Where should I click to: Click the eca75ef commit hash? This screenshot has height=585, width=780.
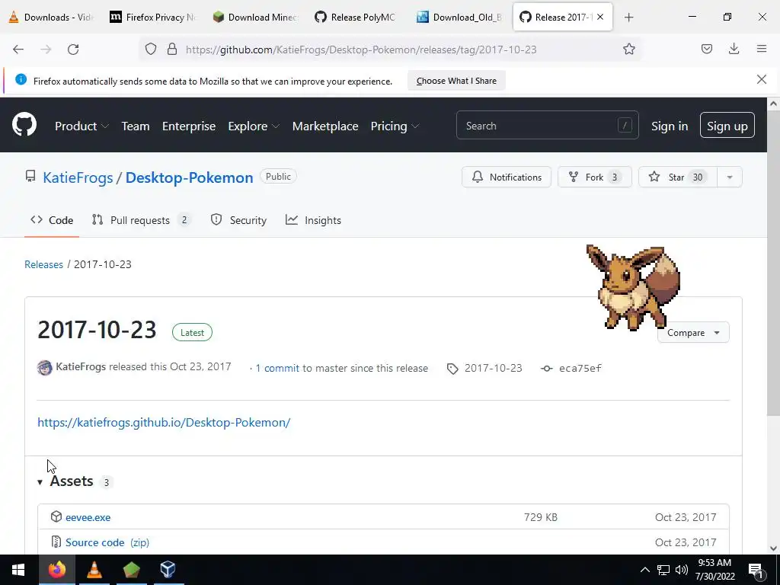click(x=580, y=368)
